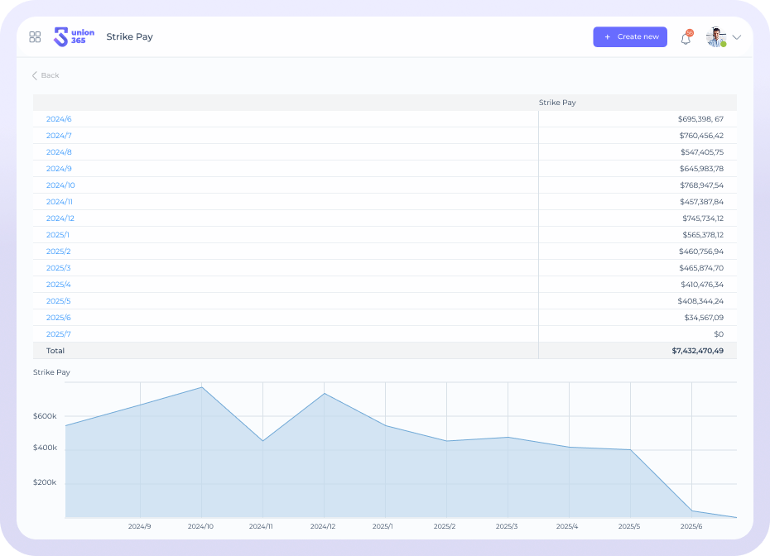This screenshot has height=556, width=770.
Task: Click the user profile avatar
Action: tap(715, 37)
